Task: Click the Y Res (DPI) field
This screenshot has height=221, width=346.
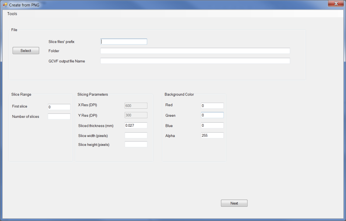Action: pyautogui.click(x=136, y=115)
